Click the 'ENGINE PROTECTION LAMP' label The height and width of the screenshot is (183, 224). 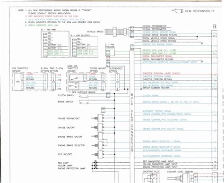tap(71, 168)
